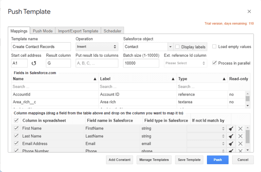Click the Template name input field
The height and width of the screenshot is (172, 261).
pyautogui.click(x=41, y=47)
